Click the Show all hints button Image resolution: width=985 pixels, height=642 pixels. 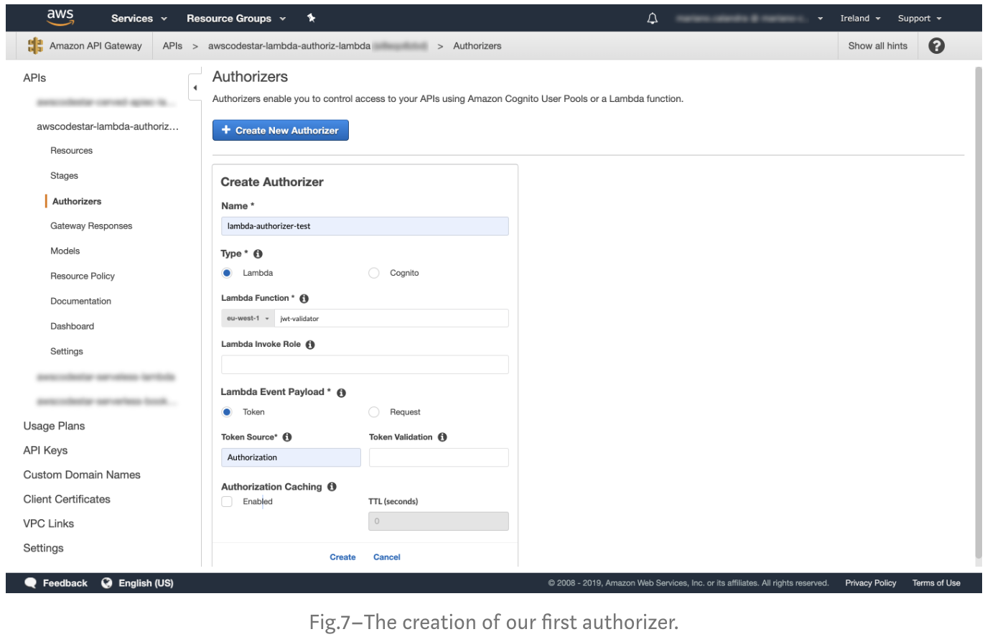point(877,46)
